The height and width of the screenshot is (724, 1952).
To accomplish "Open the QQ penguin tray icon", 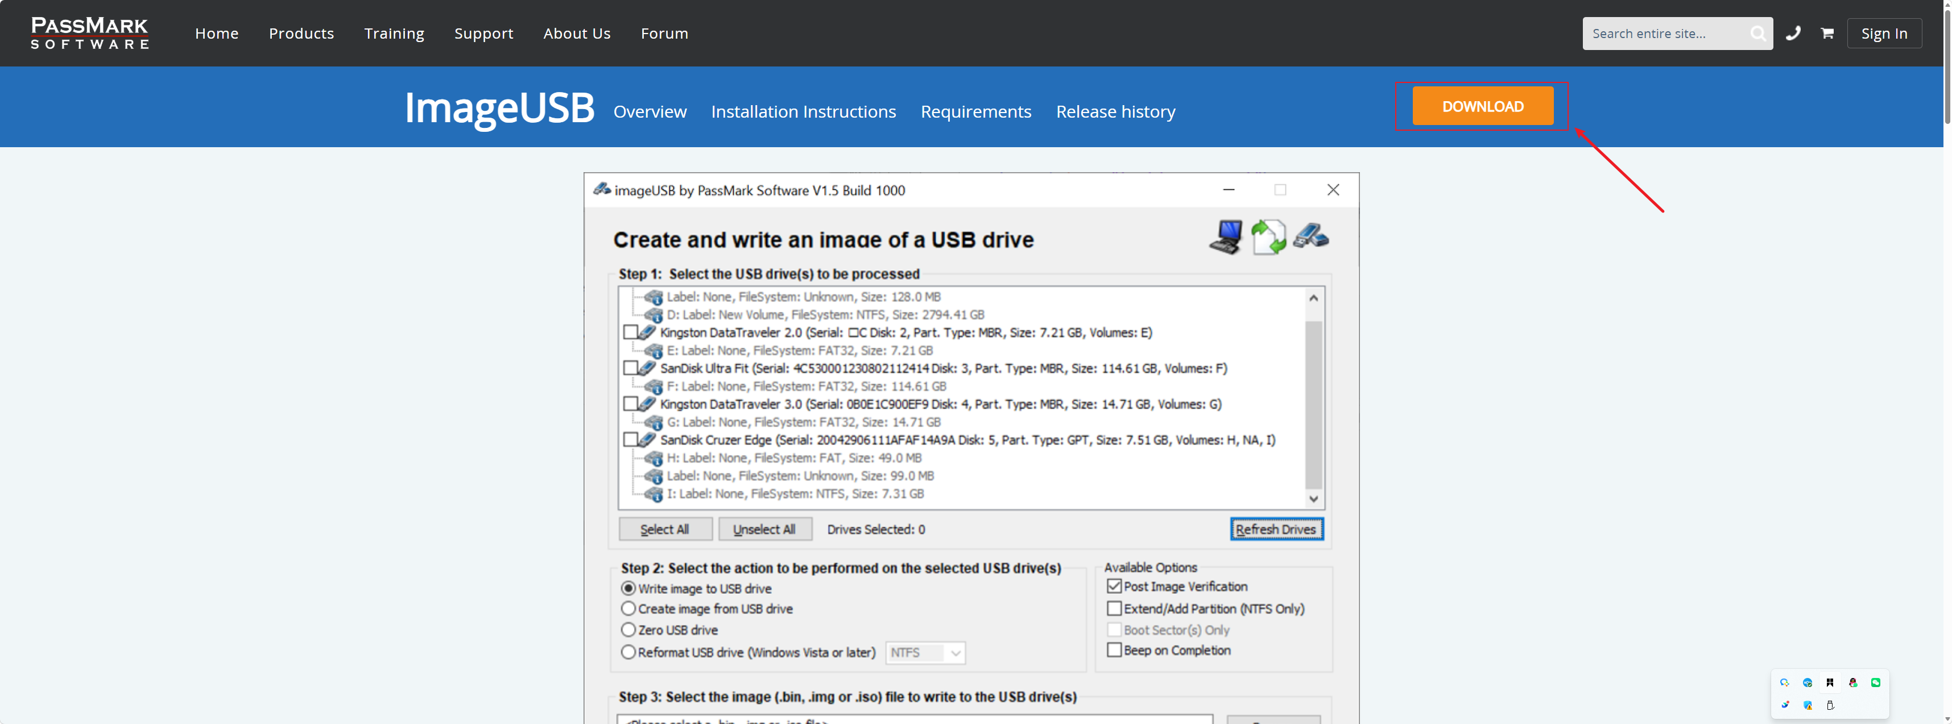I will [1852, 683].
